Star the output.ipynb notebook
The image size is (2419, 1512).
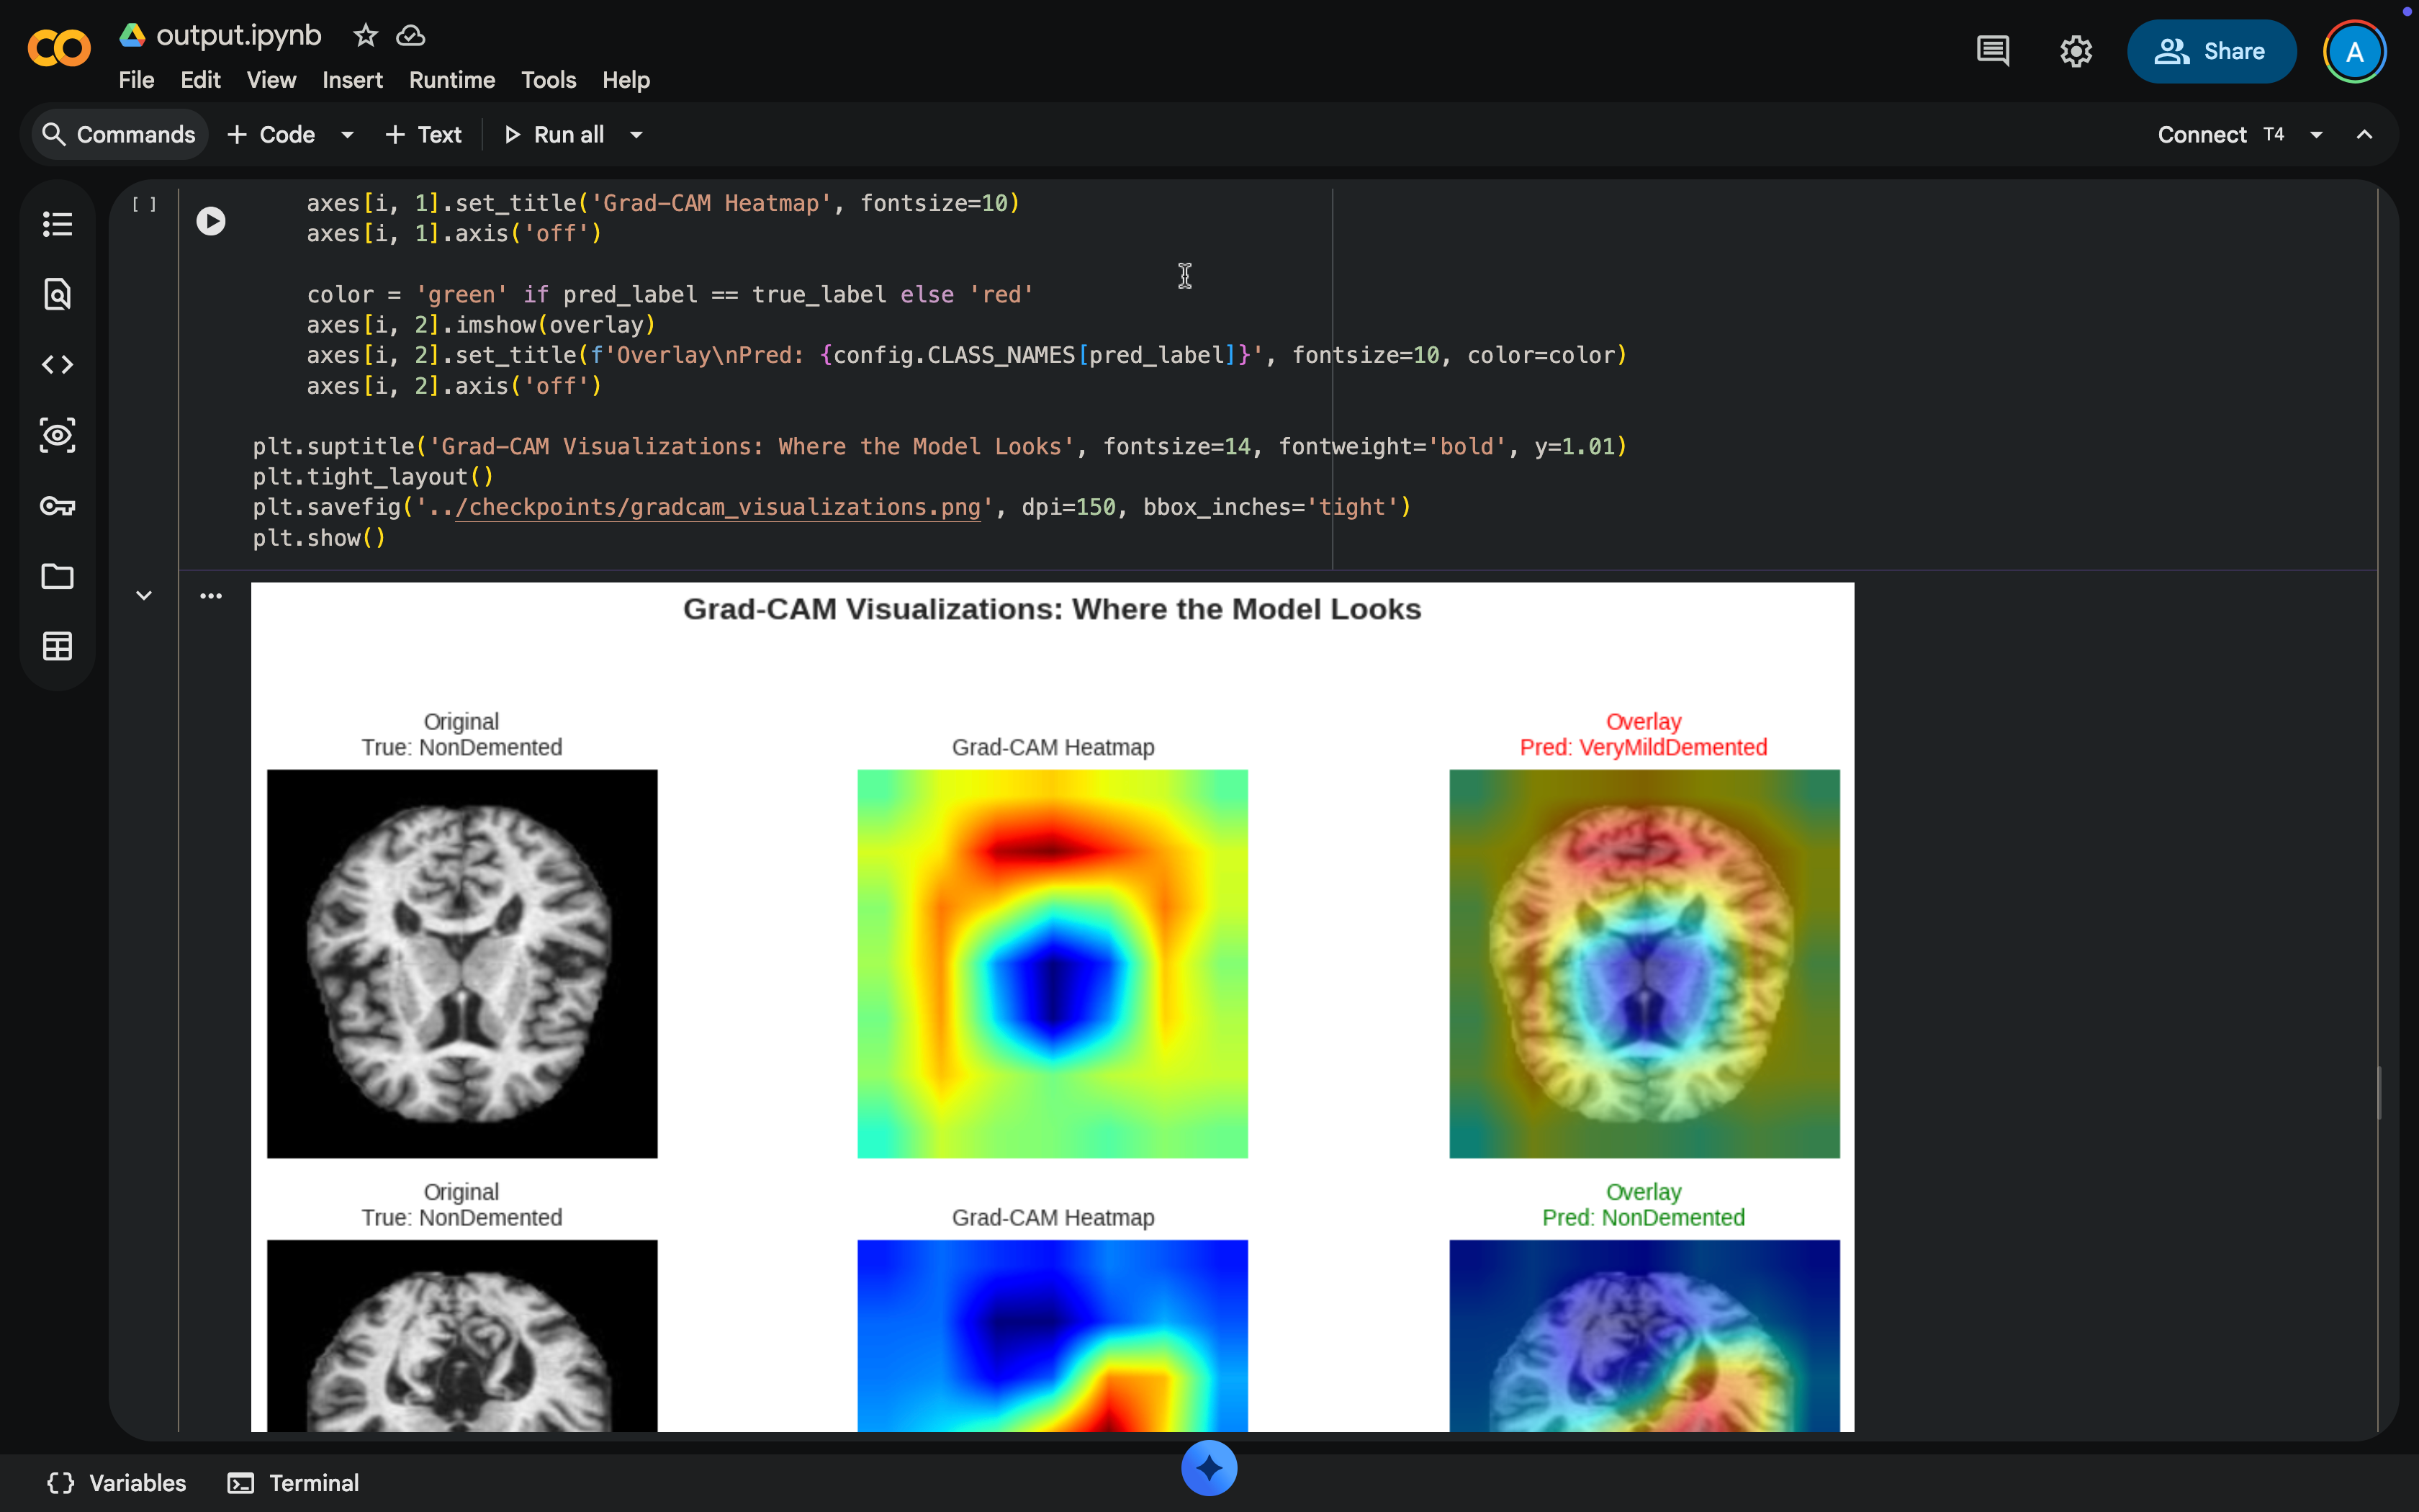[x=366, y=36]
